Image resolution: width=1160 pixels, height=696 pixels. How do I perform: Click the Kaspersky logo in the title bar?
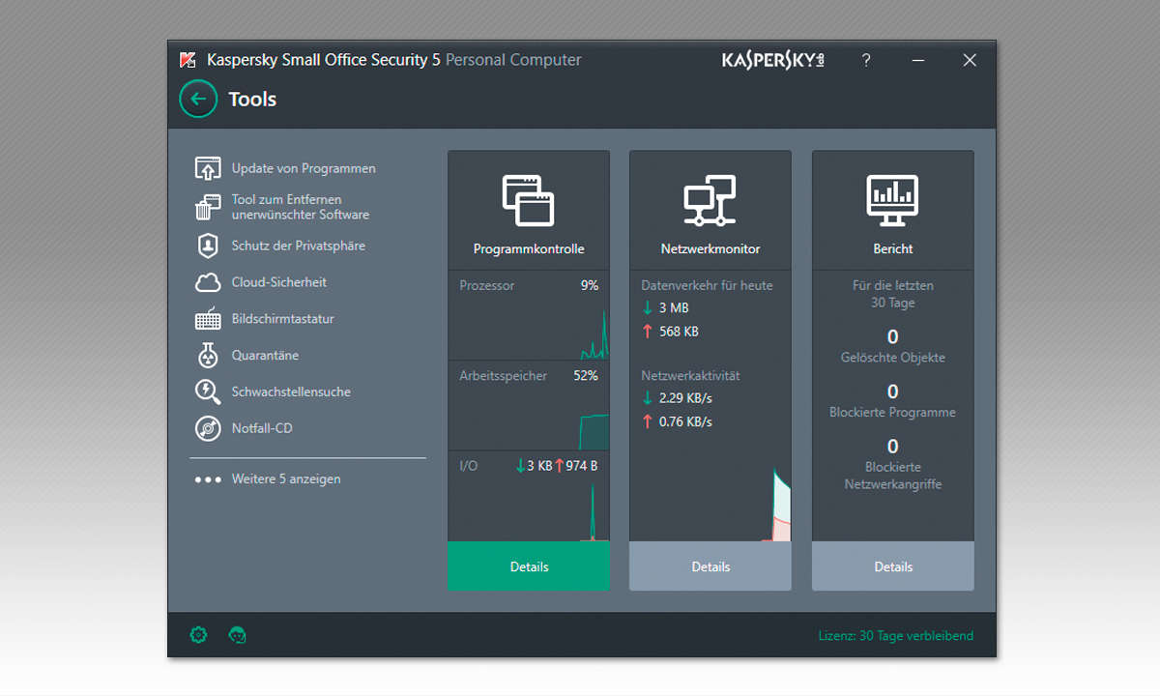[773, 60]
